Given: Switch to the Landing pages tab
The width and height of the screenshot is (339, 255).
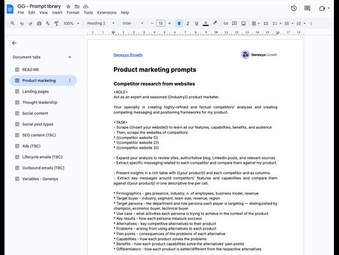Looking at the screenshot, I should click(43, 91).
